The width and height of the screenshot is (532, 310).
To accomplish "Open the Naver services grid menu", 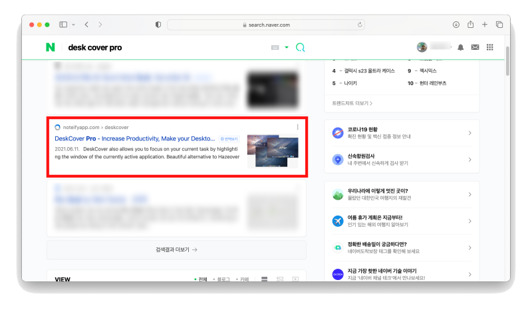I will click(489, 47).
